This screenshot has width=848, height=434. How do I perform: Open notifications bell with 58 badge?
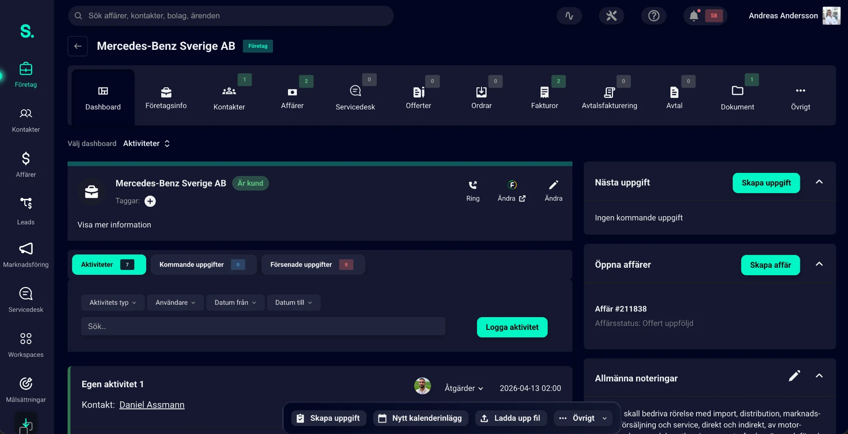(x=705, y=16)
